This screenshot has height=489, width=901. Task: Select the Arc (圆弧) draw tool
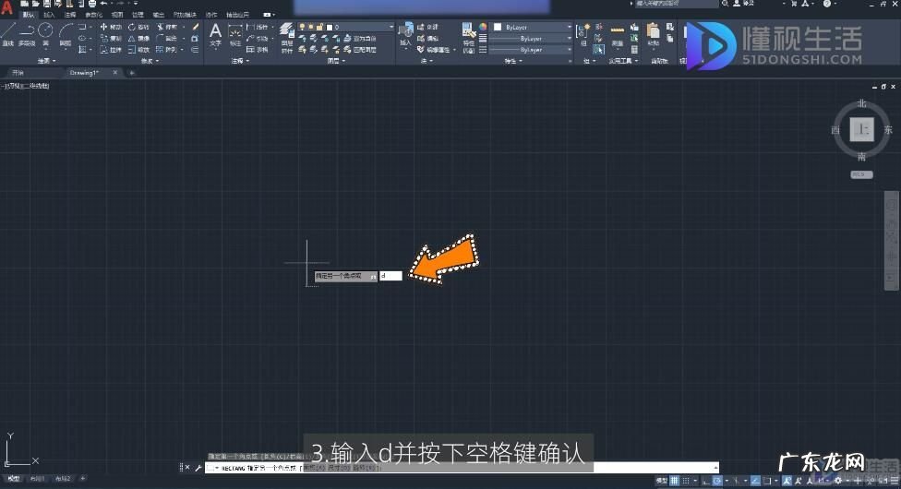(66, 34)
